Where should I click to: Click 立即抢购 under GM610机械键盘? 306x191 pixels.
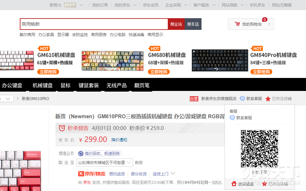[x=48, y=72]
